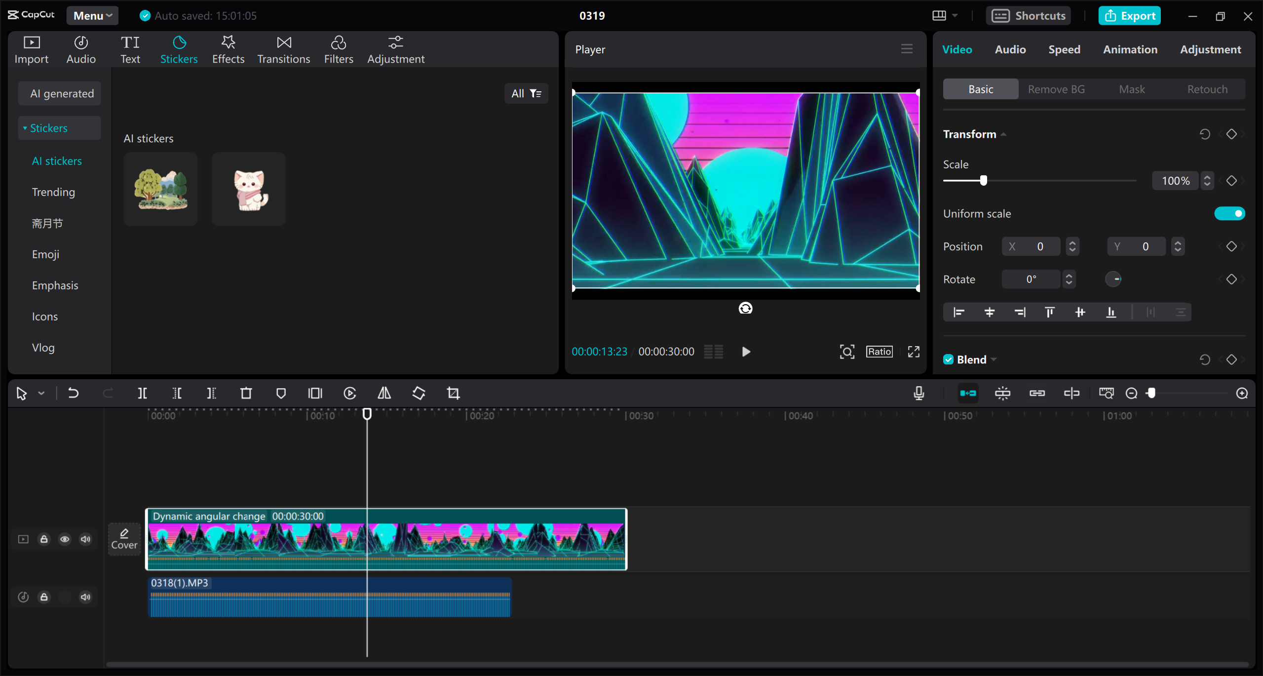The image size is (1263, 676).
Task: Toggle visibility of video track layer
Action: [x=64, y=539]
